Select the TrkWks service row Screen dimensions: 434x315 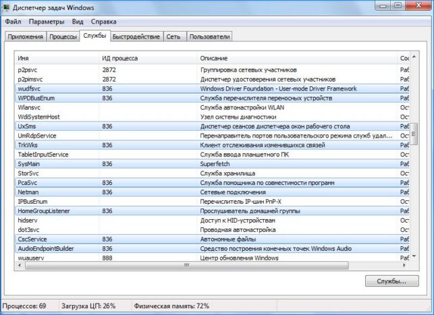(212, 145)
